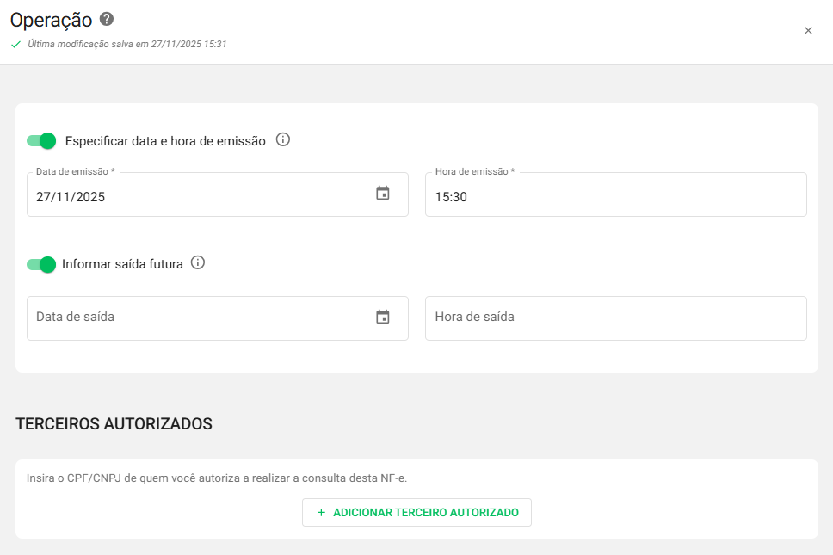
Task: Click the Terceiros Autorizados section heading
Action: tap(114, 423)
